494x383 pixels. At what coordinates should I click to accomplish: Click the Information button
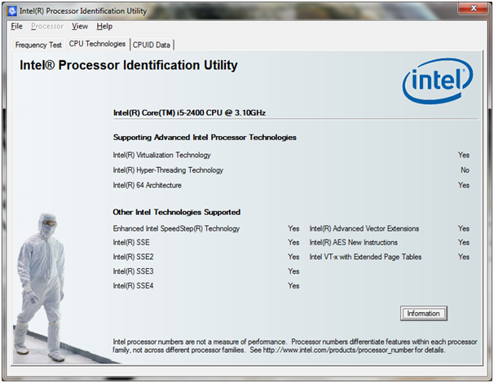[423, 314]
